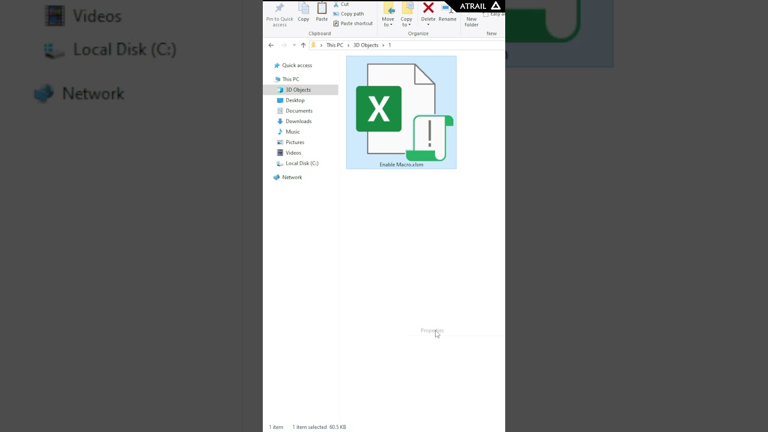
Task: Go up one folder level arrow
Action: 303,45
